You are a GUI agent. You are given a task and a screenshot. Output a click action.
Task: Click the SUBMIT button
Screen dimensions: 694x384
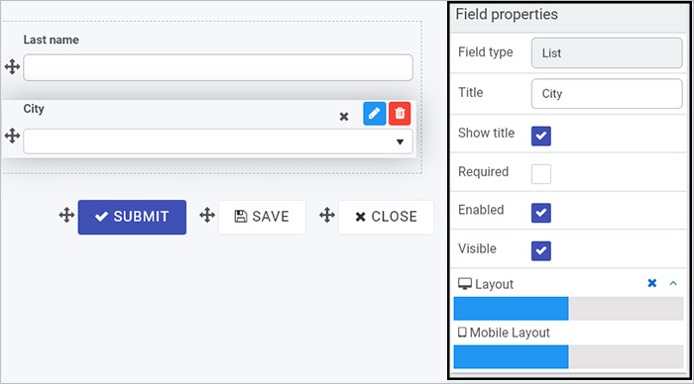point(132,217)
